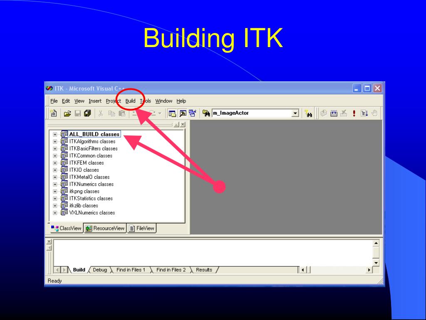
Task: Open the Redo dropdown arrow
Action: click(x=160, y=113)
